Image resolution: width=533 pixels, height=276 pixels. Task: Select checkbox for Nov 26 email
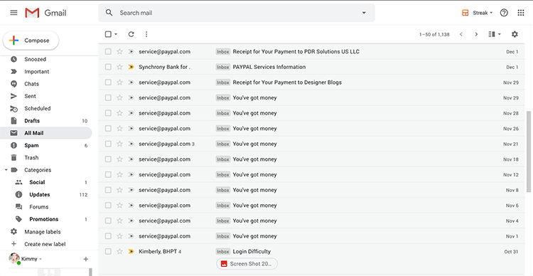108,128
